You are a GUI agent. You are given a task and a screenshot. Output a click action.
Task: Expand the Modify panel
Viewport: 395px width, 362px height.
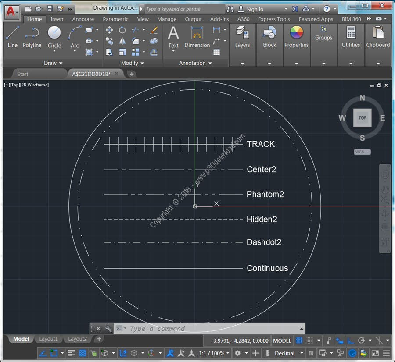pyautogui.click(x=133, y=63)
